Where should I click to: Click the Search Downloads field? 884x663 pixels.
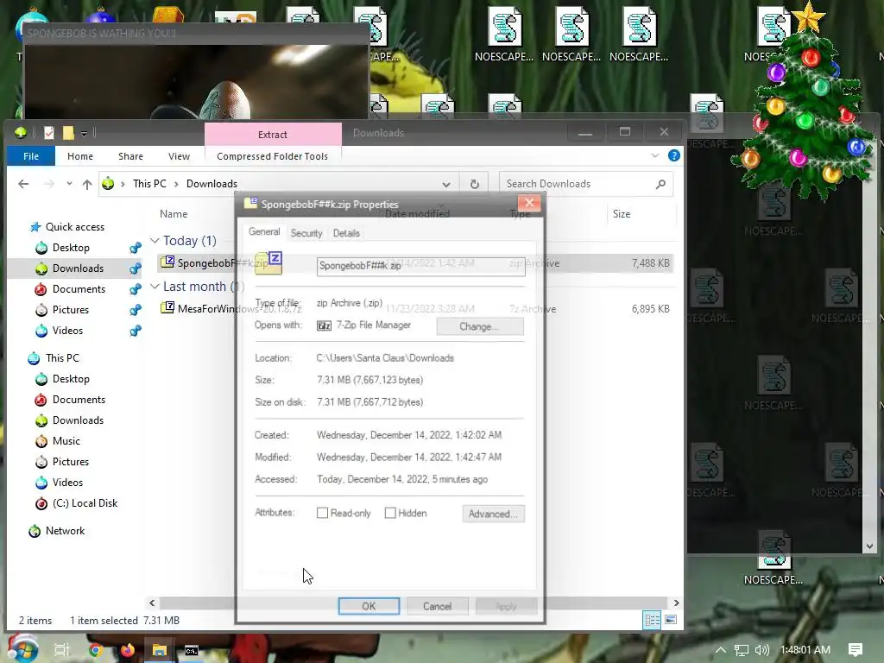pyautogui.click(x=586, y=184)
